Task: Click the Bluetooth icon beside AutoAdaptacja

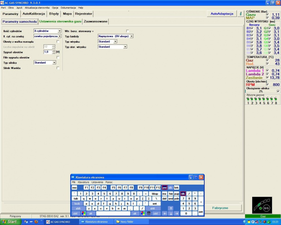Action: pyautogui.click(x=240, y=14)
